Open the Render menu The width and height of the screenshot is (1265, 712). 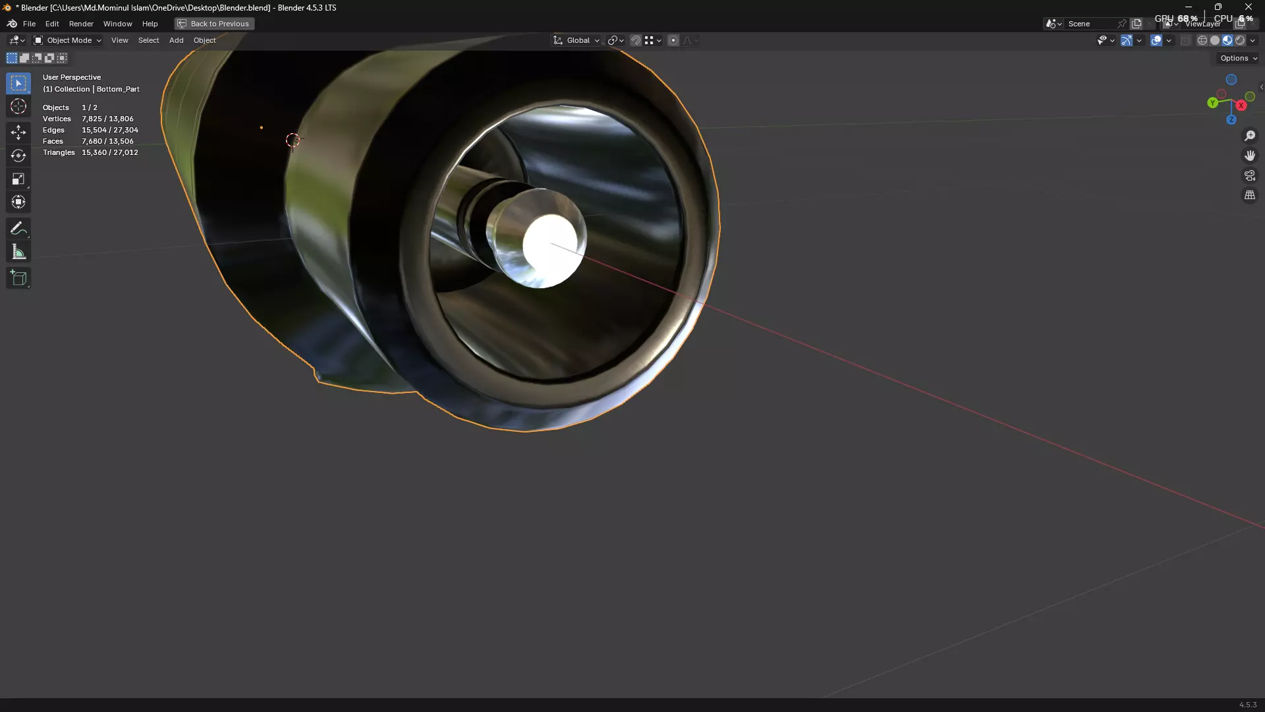(81, 24)
